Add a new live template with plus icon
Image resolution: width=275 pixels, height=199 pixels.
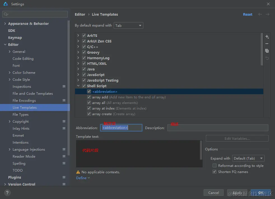tap(267, 37)
